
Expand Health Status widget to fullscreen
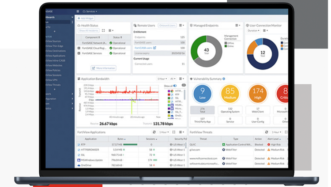tap(103, 30)
